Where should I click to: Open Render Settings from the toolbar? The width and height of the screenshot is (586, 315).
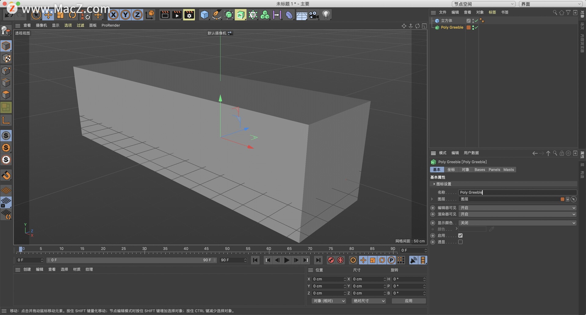tap(189, 15)
